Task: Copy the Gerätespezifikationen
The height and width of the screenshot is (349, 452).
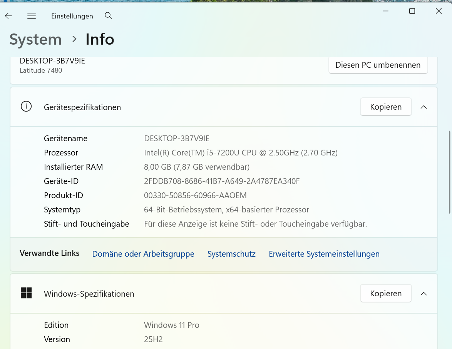Action: tap(386, 107)
